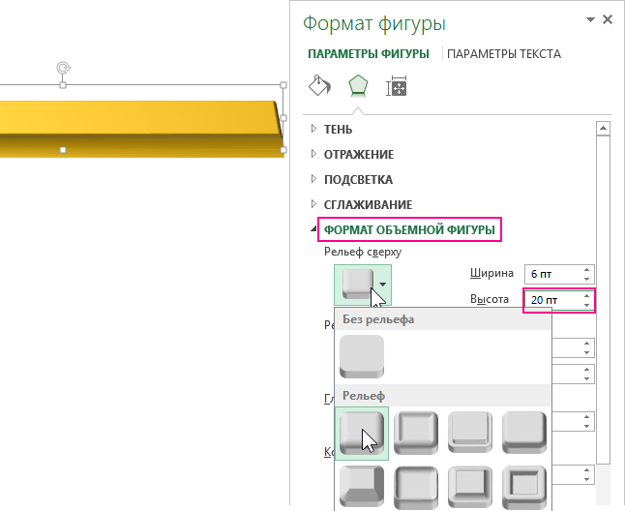Open the task pane options arrow

(590, 19)
